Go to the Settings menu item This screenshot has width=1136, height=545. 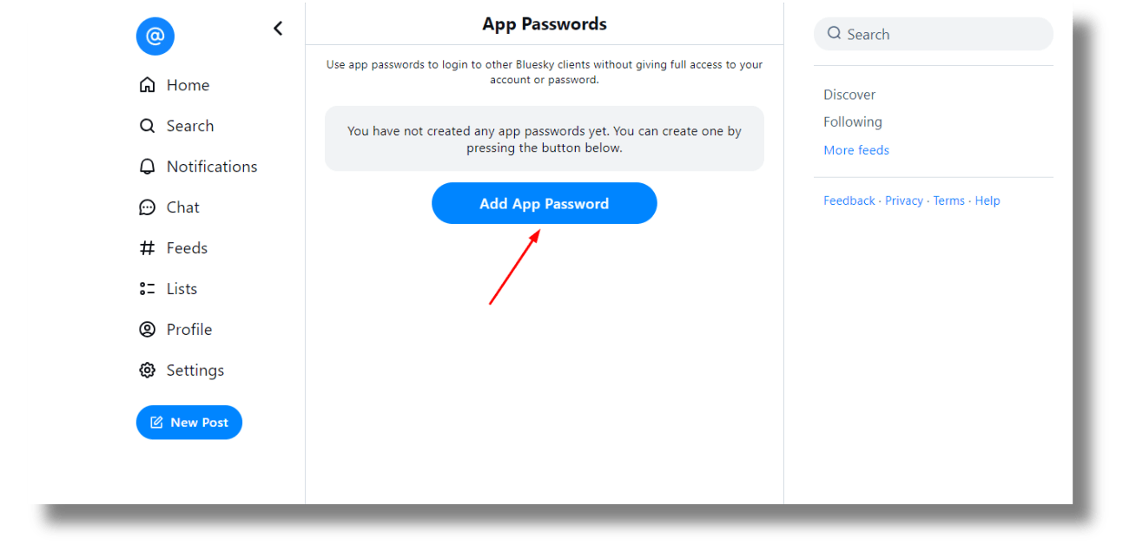(195, 371)
